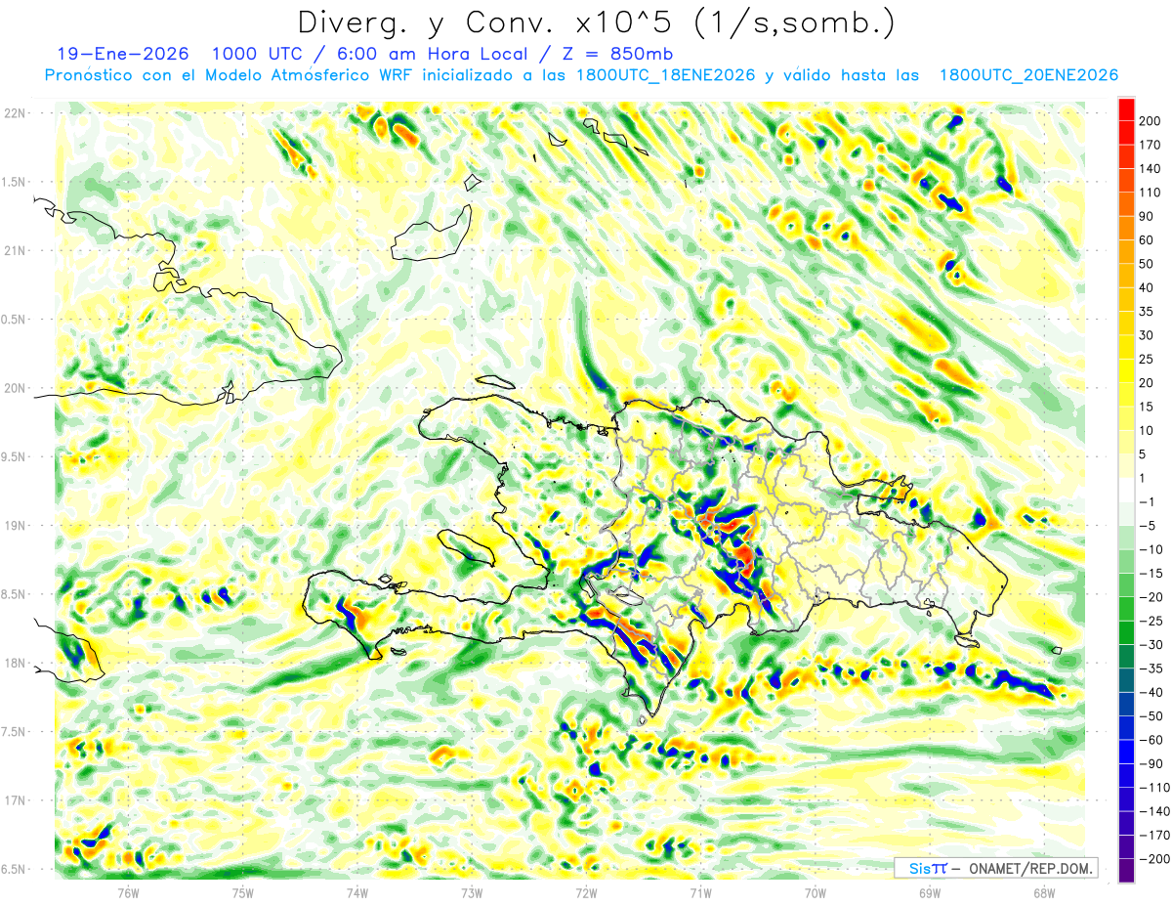Click the 0.5N latitude axis label
Image resolution: width=1172 pixels, height=906 pixels.
tap(14, 320)
